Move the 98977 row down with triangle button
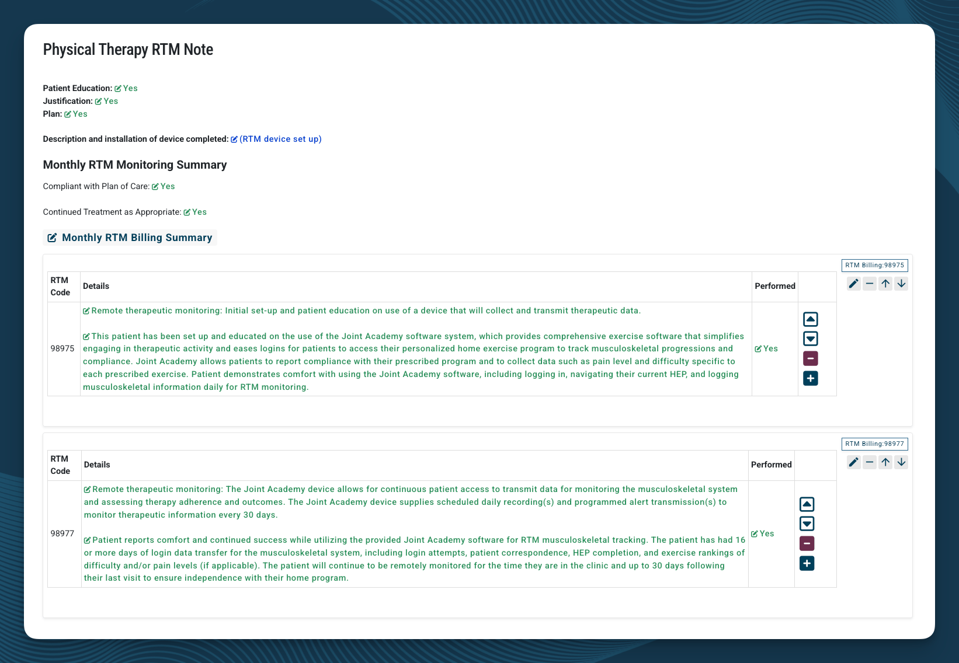The height and width of the screenshot is (663, 959). (x=807, y=524)
